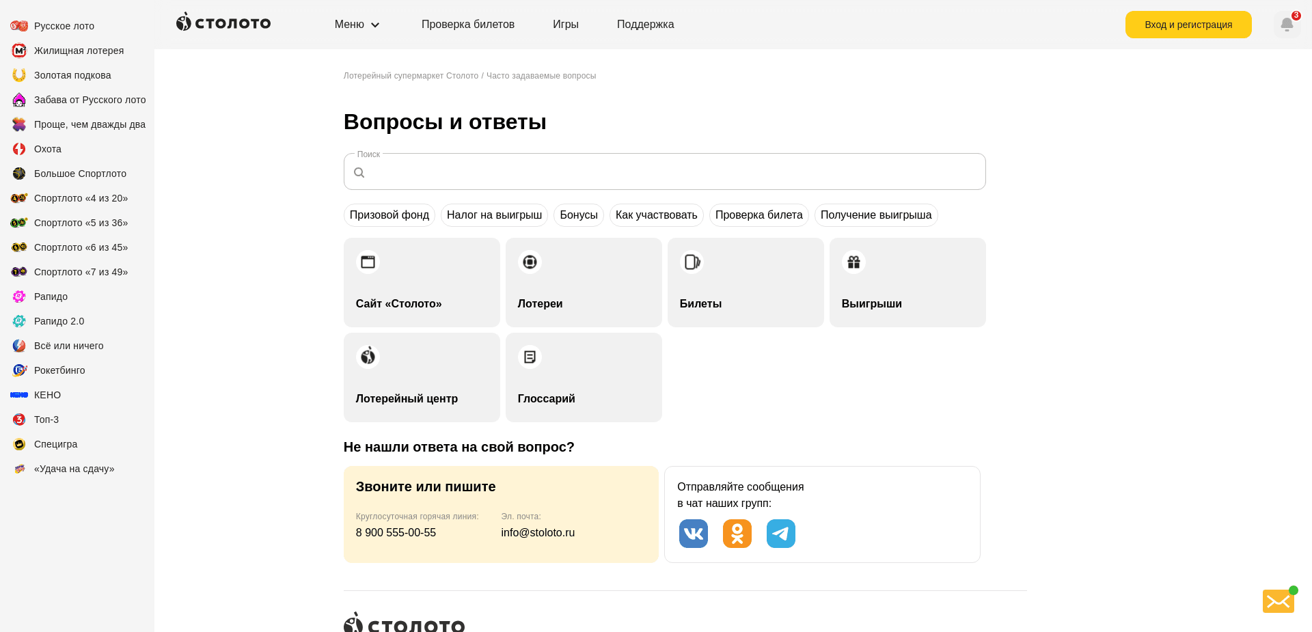
Task: Open the Odnoklassniki group icon
Action: [x=737, y=534]
